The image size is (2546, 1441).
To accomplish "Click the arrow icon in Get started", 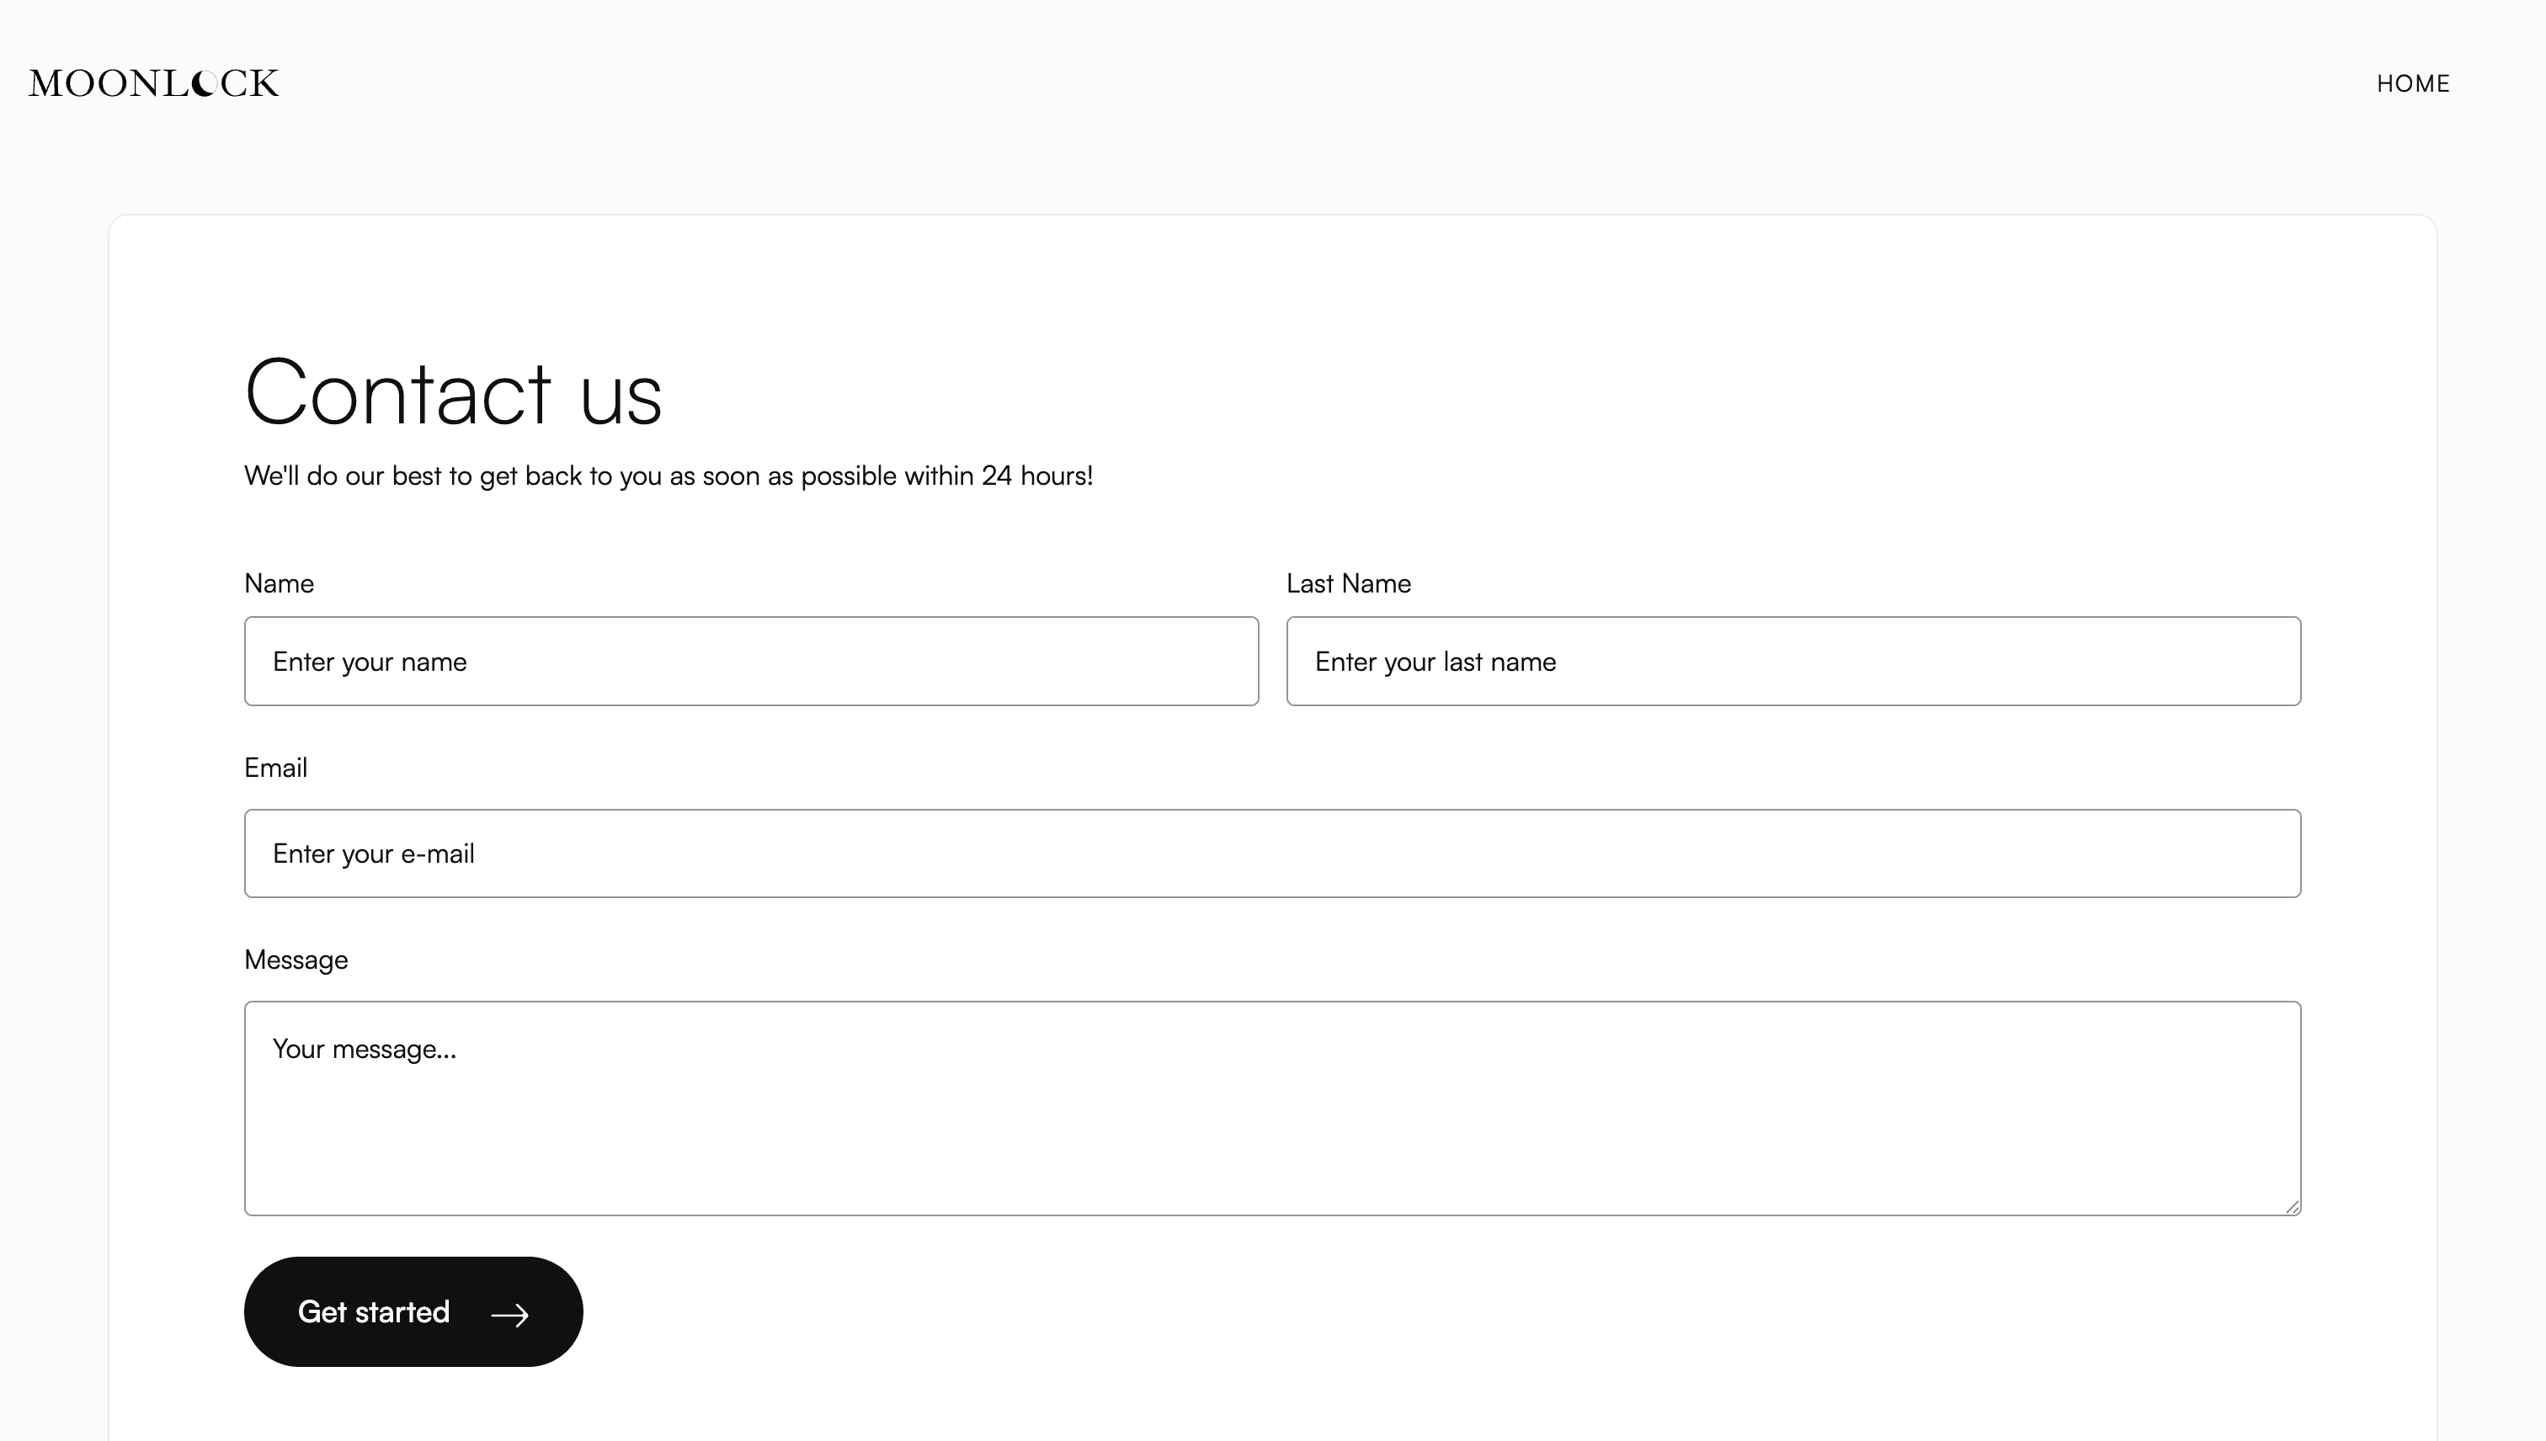I will point(510,1314).
